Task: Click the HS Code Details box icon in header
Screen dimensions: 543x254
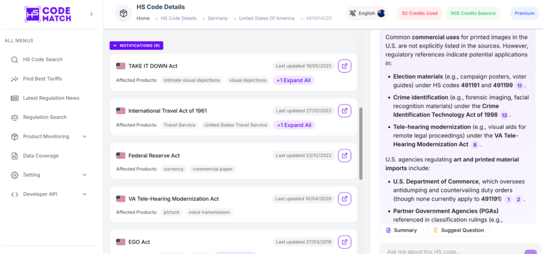Action: pyautogui.click(x=124, y=13)
